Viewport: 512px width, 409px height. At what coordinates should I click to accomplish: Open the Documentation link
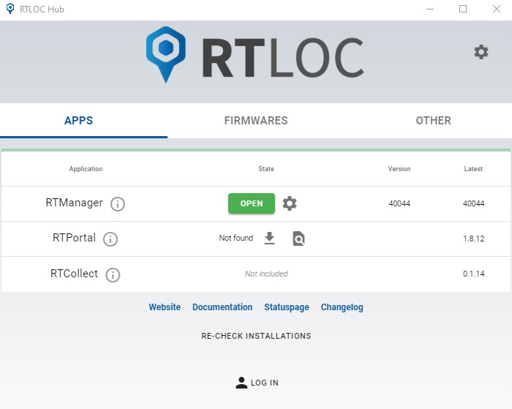coord(222,307)
